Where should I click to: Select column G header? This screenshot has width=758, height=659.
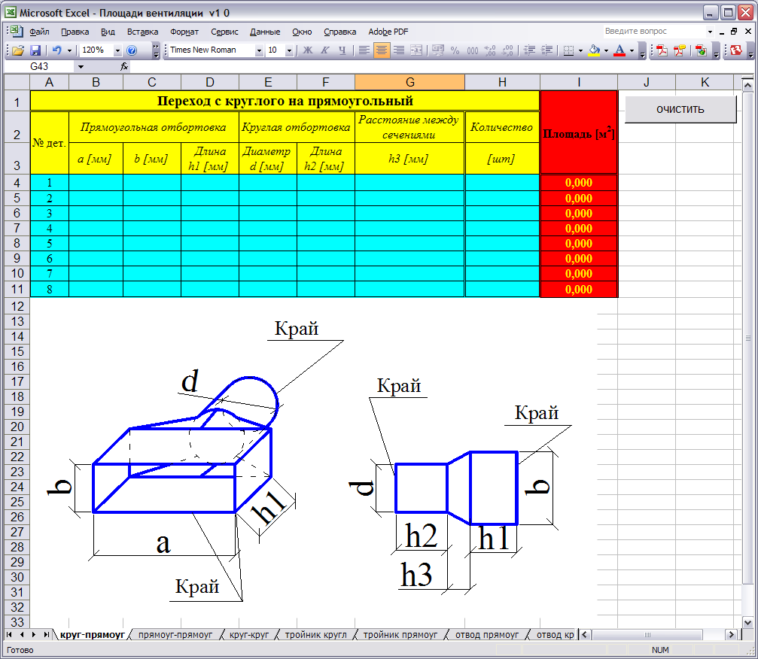point(410,83)
